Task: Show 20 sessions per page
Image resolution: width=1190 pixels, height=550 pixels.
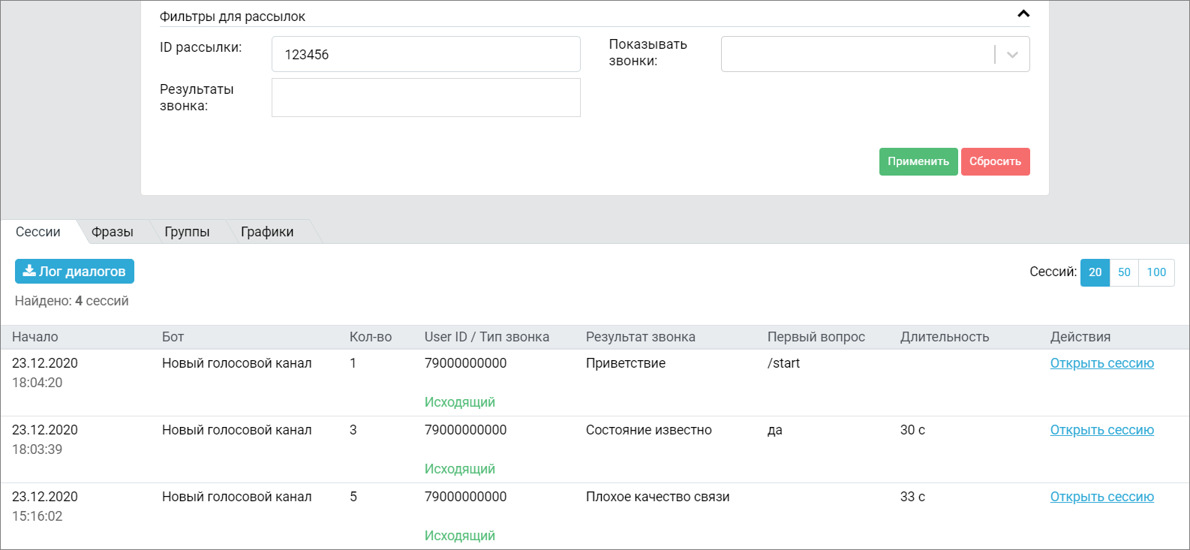Action: click(x=1095, y=272)
